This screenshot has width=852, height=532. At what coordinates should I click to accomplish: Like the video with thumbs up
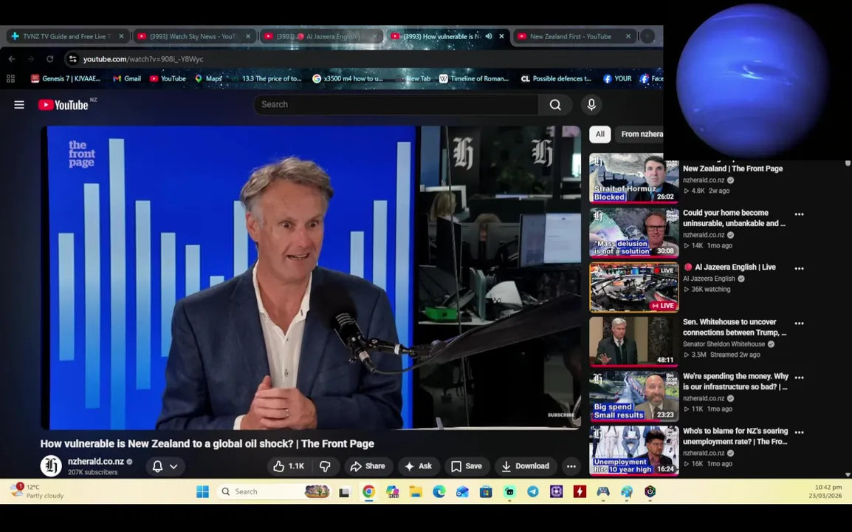click(x=289, y=466)
